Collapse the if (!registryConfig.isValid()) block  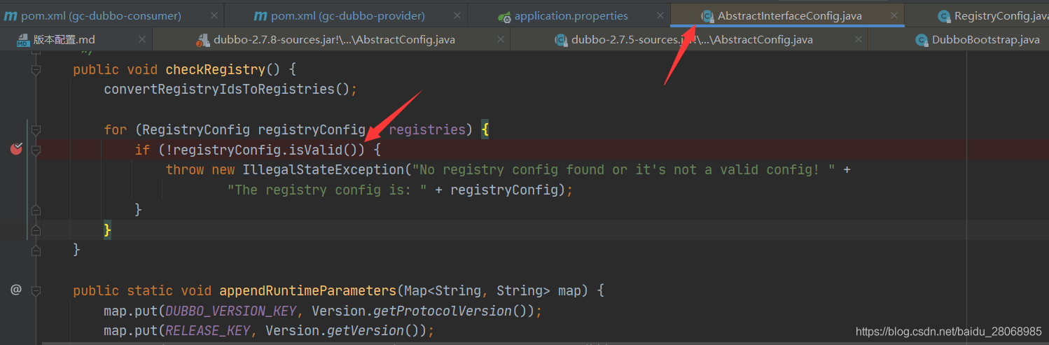coord(36,149)
